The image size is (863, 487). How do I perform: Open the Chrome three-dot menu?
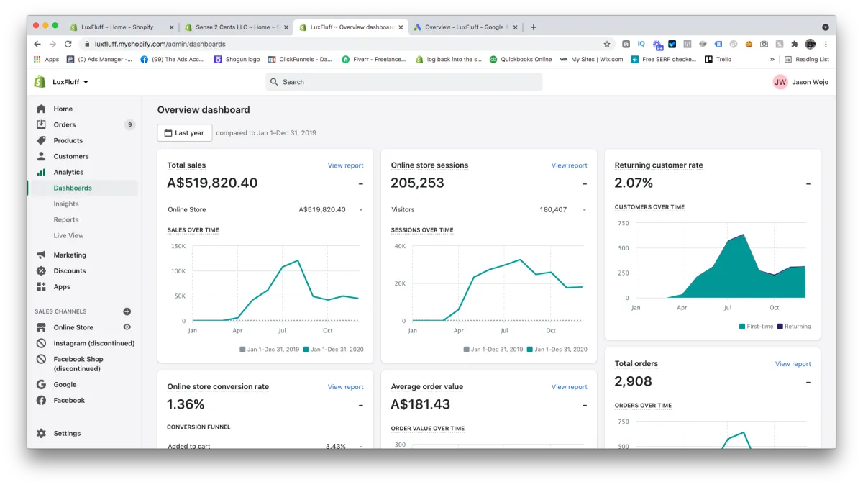pyautogui.click(x=826, y=44)
